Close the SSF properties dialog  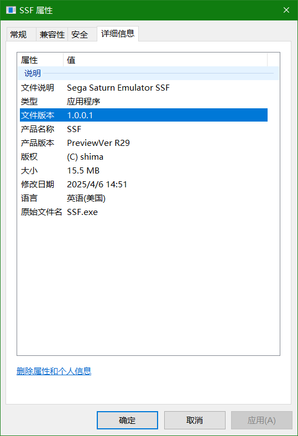tap(286, 10)
